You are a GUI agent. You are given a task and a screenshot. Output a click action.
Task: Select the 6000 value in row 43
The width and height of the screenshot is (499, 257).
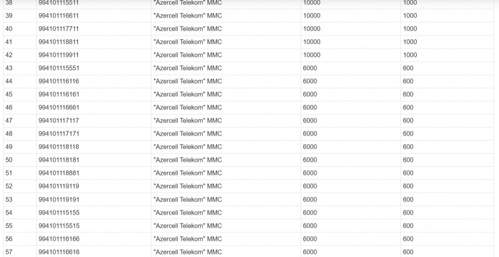point(310,68)
